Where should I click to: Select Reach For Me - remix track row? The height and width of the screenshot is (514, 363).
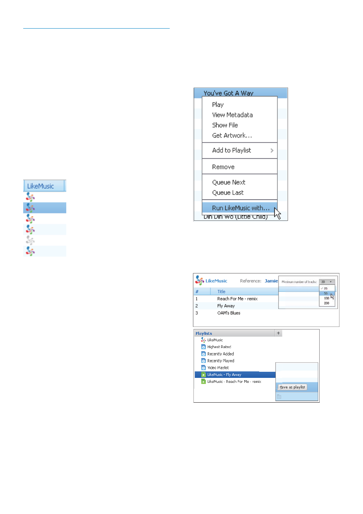click(236, 299)
